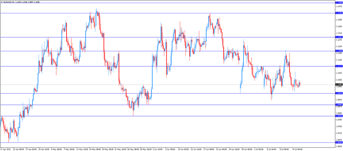This screenshot has height=151, width=343.
Task: Click the 14 May 08:00 time axis label
Action: [x=95, y=150]
